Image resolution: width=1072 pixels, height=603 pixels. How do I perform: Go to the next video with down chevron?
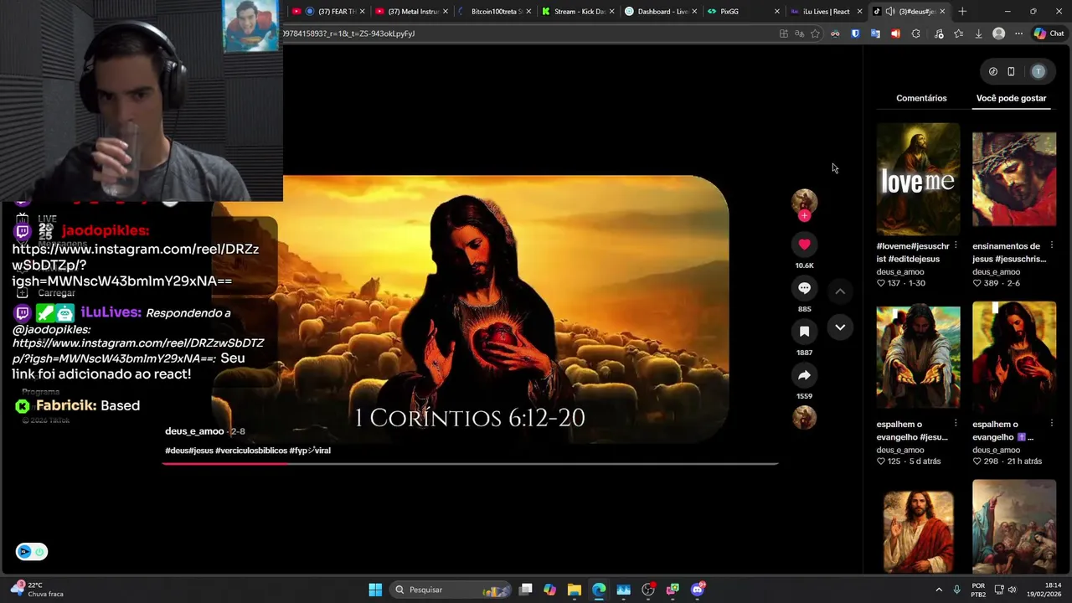pyautogui.click(x=840, y=327)
